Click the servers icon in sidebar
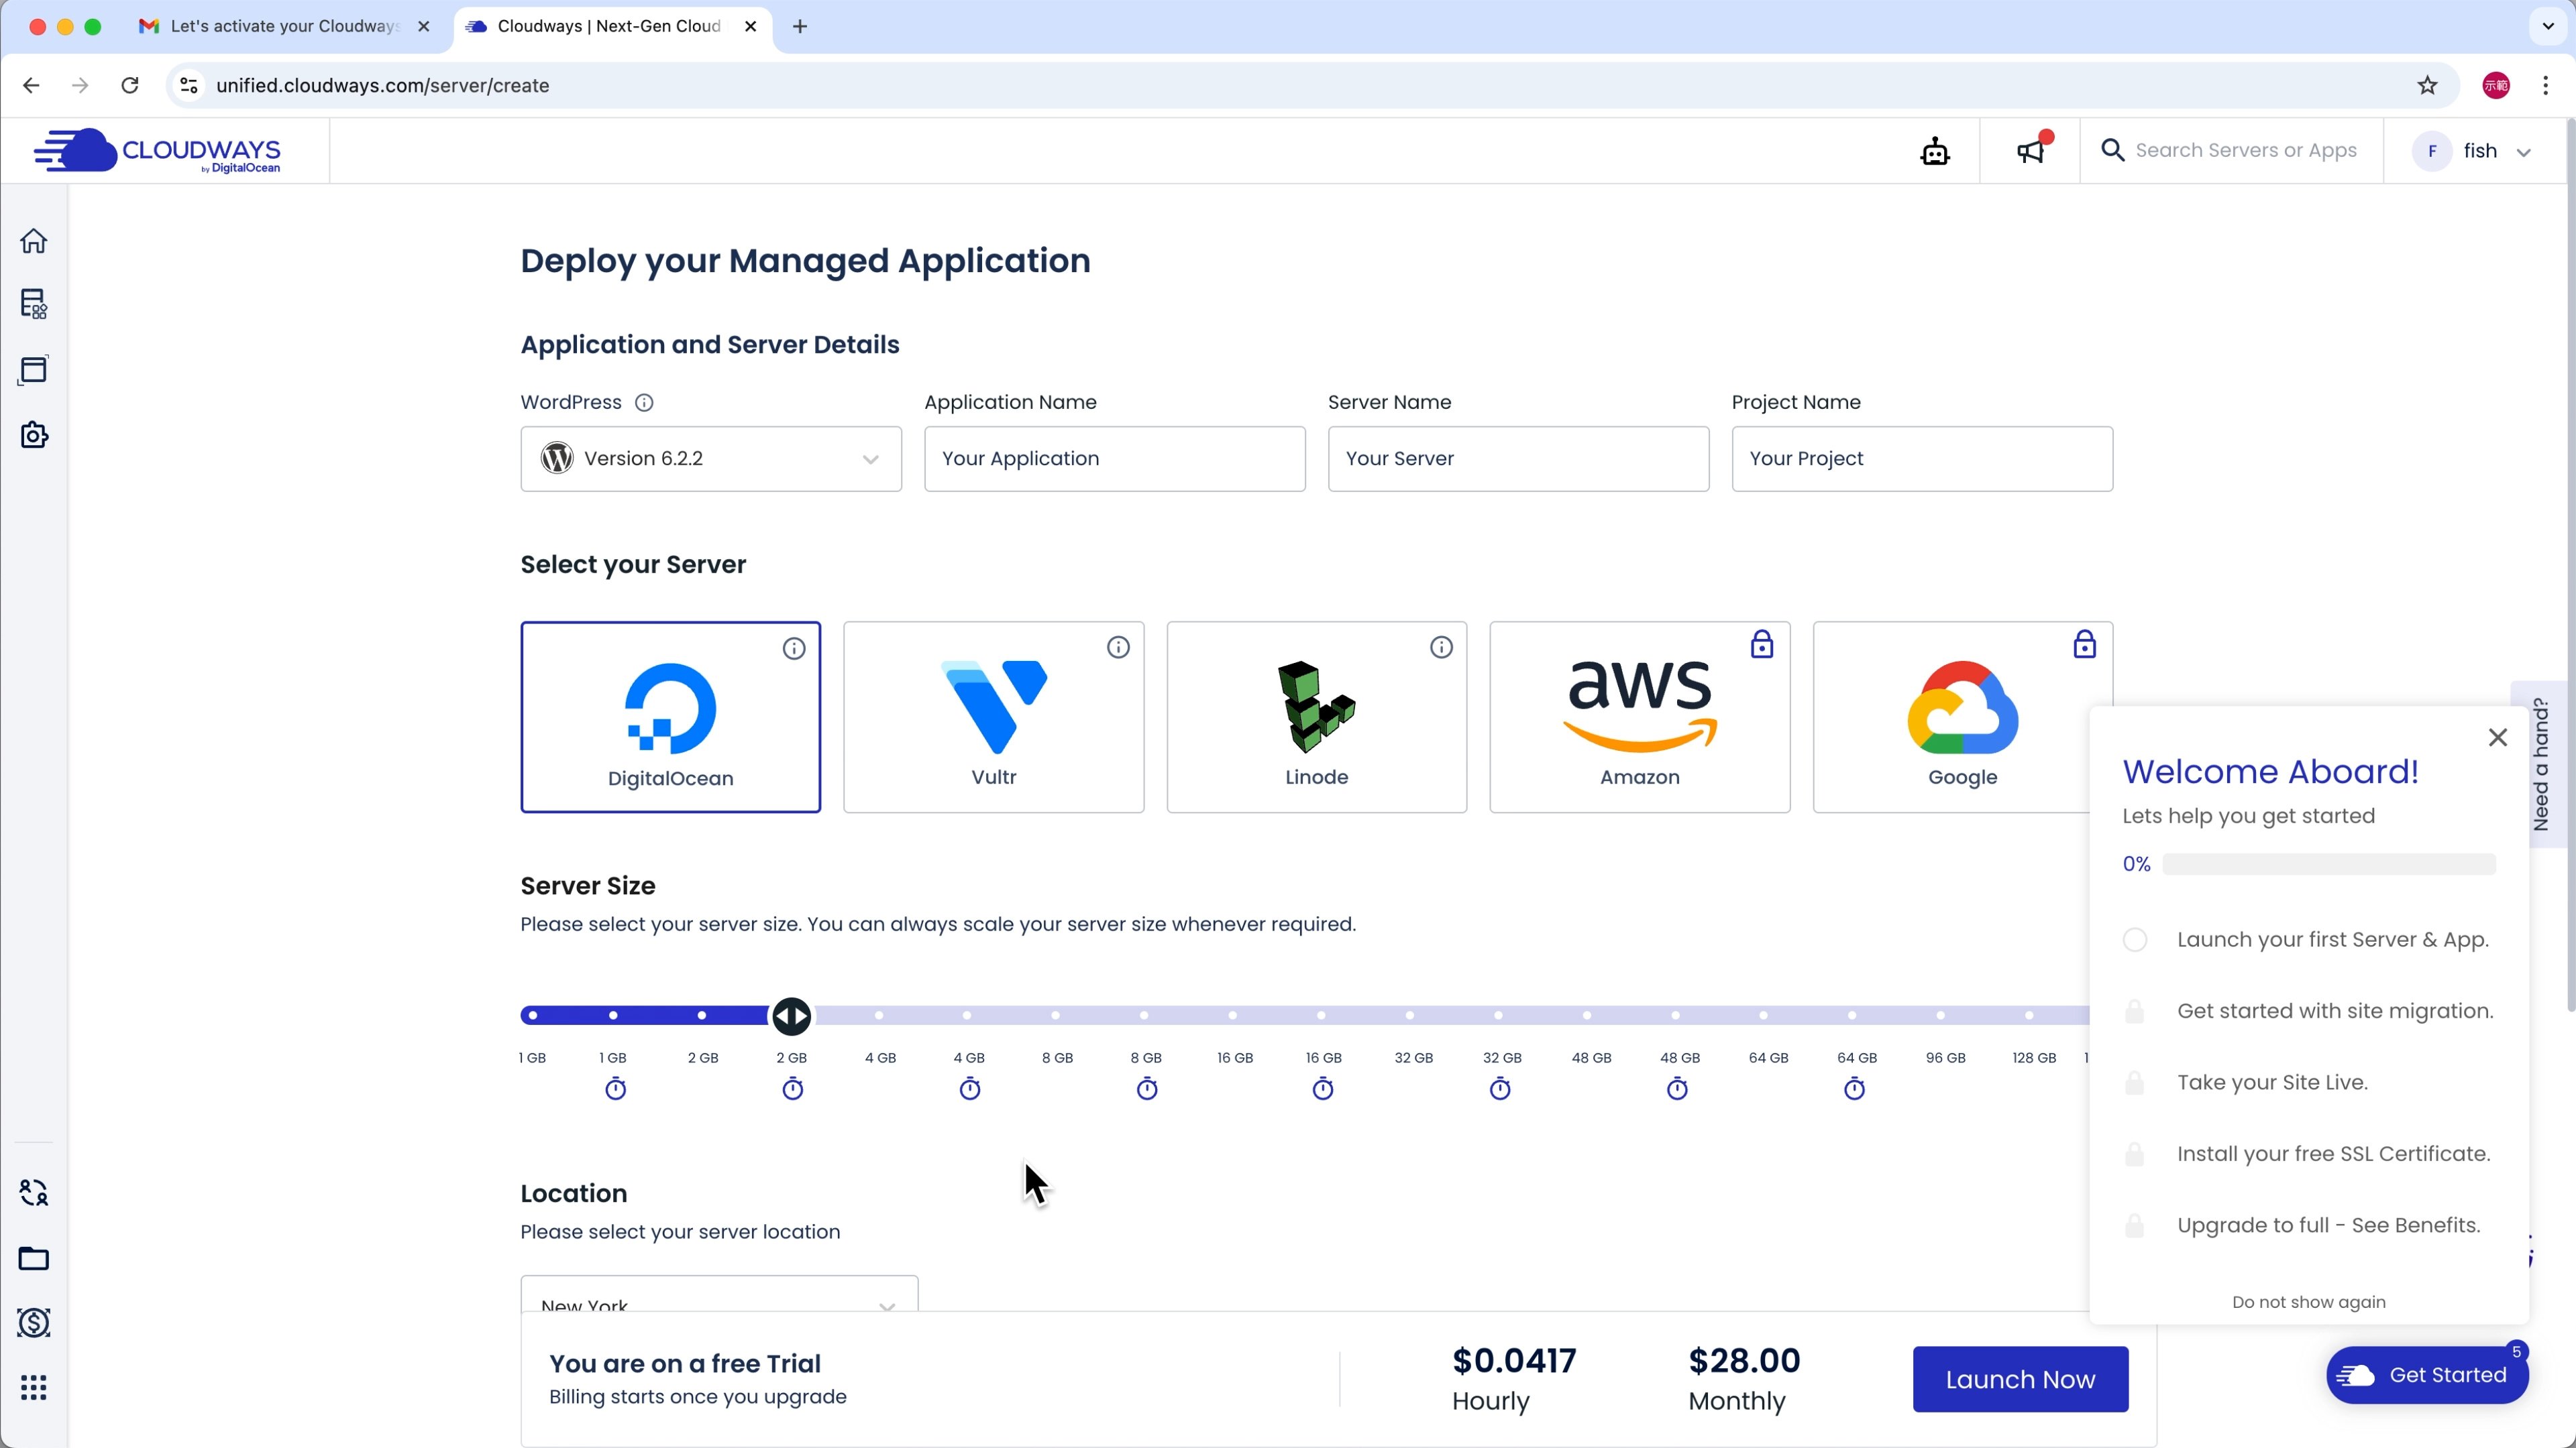The width and height of the screenshot is (2576, 1448). coord(34,304)
